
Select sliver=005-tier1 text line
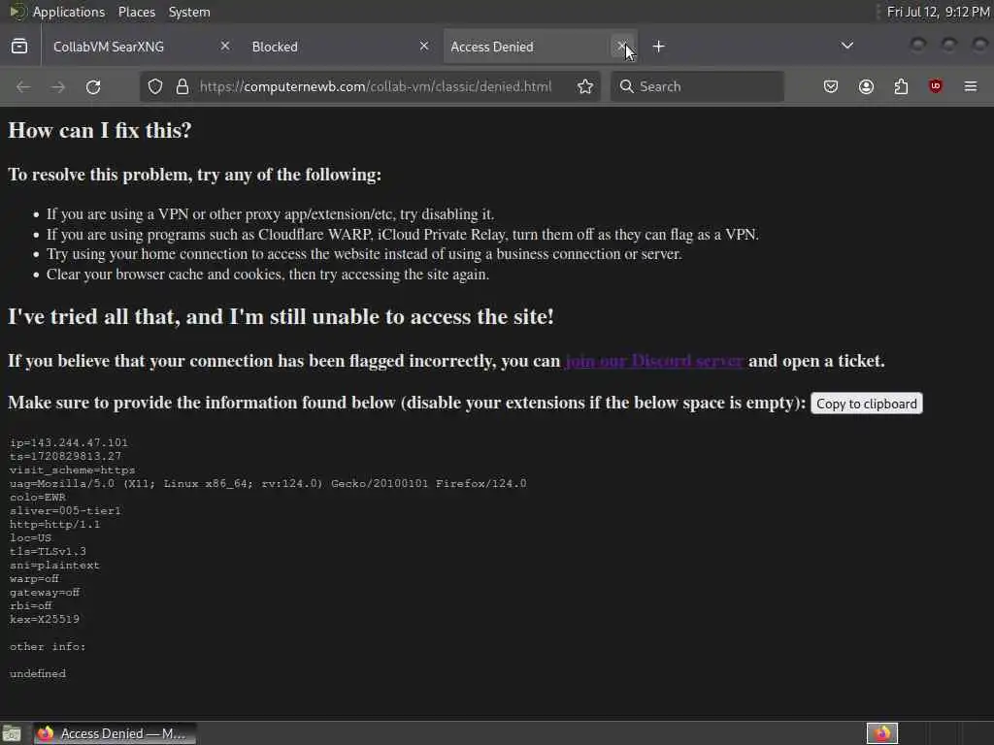click(65, 510)
